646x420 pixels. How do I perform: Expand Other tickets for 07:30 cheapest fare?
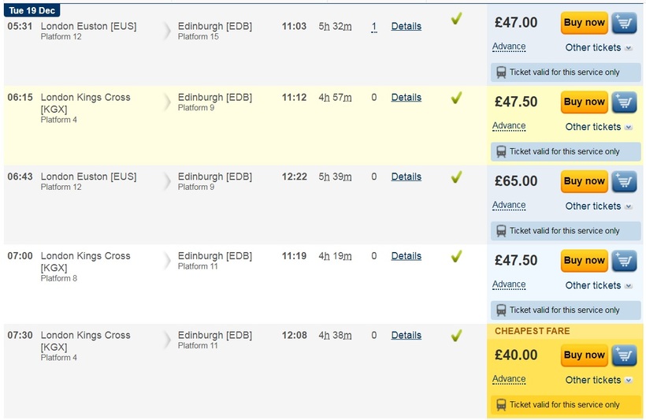click(598, 380)
